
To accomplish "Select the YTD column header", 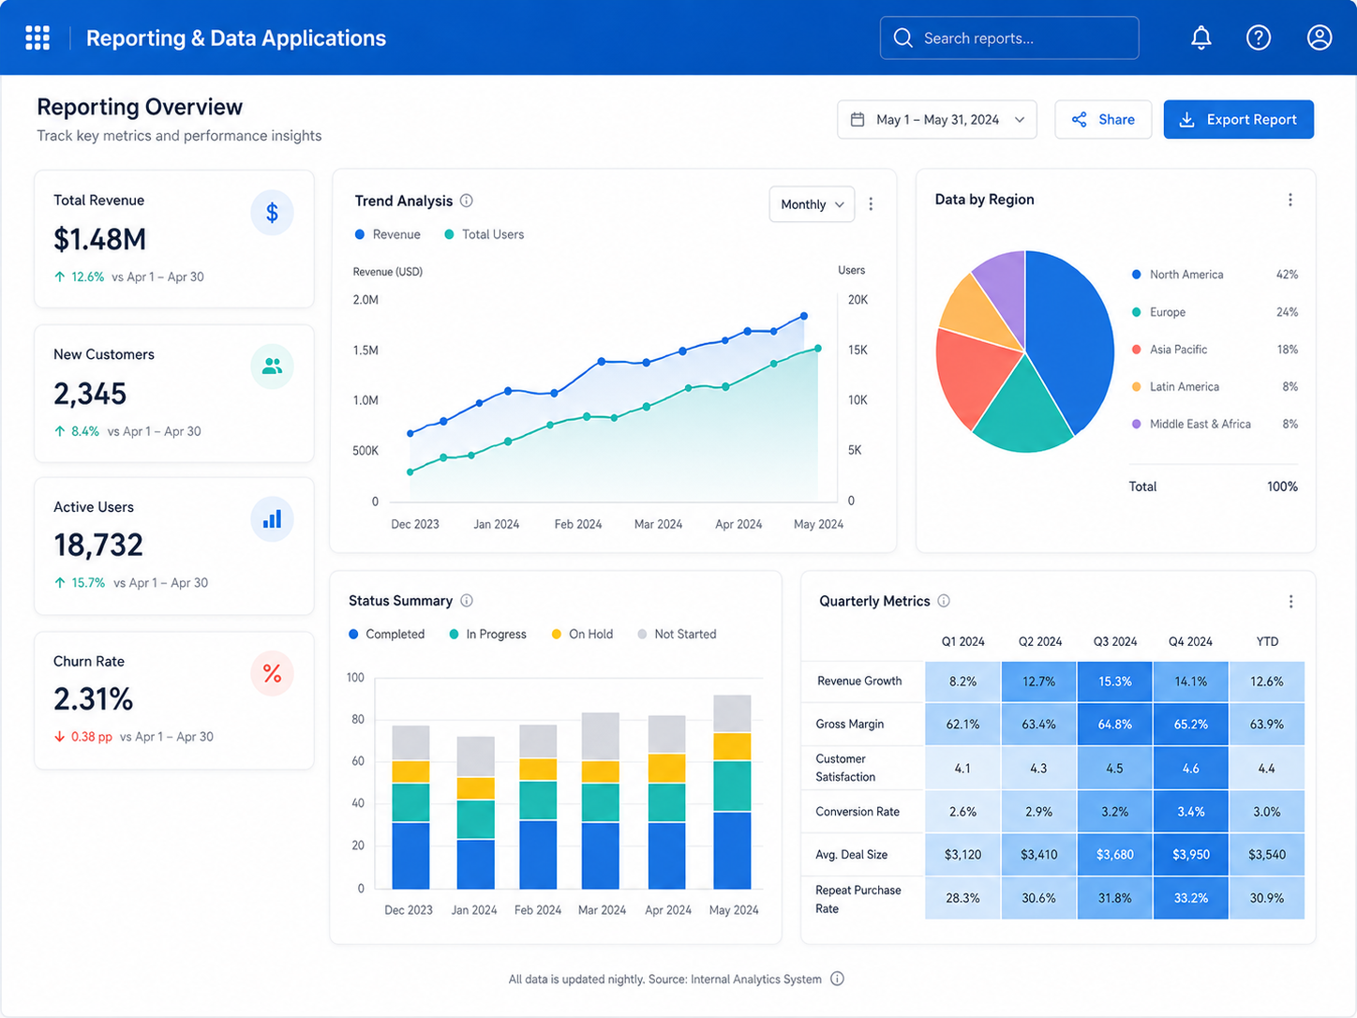I will click(1267, 642).
